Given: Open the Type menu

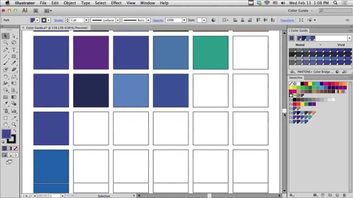Looking at the screenshot, I should tap(85, 3).
